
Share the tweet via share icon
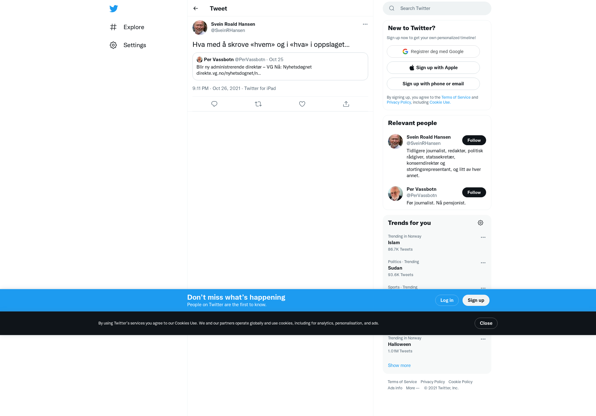346,104
